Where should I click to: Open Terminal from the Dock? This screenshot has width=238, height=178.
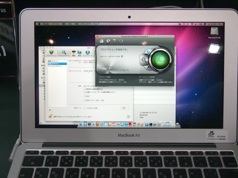(151, 124)
